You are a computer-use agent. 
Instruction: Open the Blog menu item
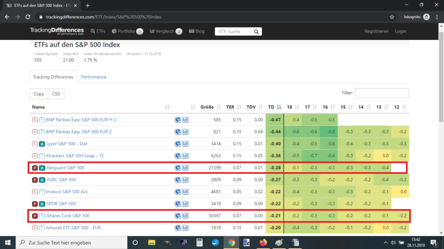pyautogui.click(x=197, y=31)
